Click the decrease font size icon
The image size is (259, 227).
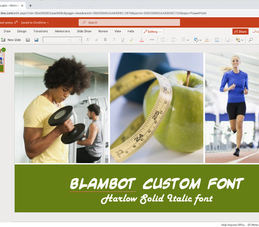pyautogui.click(x=97, y=40)
